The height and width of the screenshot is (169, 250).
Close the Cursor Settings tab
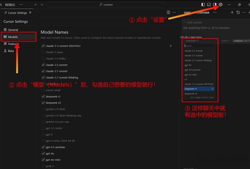click(31, 13)
